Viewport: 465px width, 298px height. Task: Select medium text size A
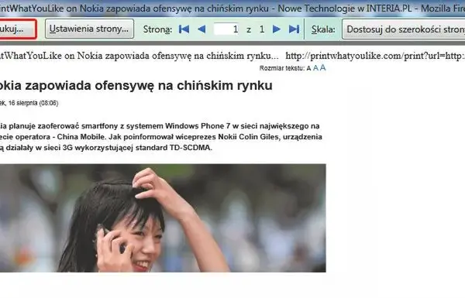[x=315, y=68]
